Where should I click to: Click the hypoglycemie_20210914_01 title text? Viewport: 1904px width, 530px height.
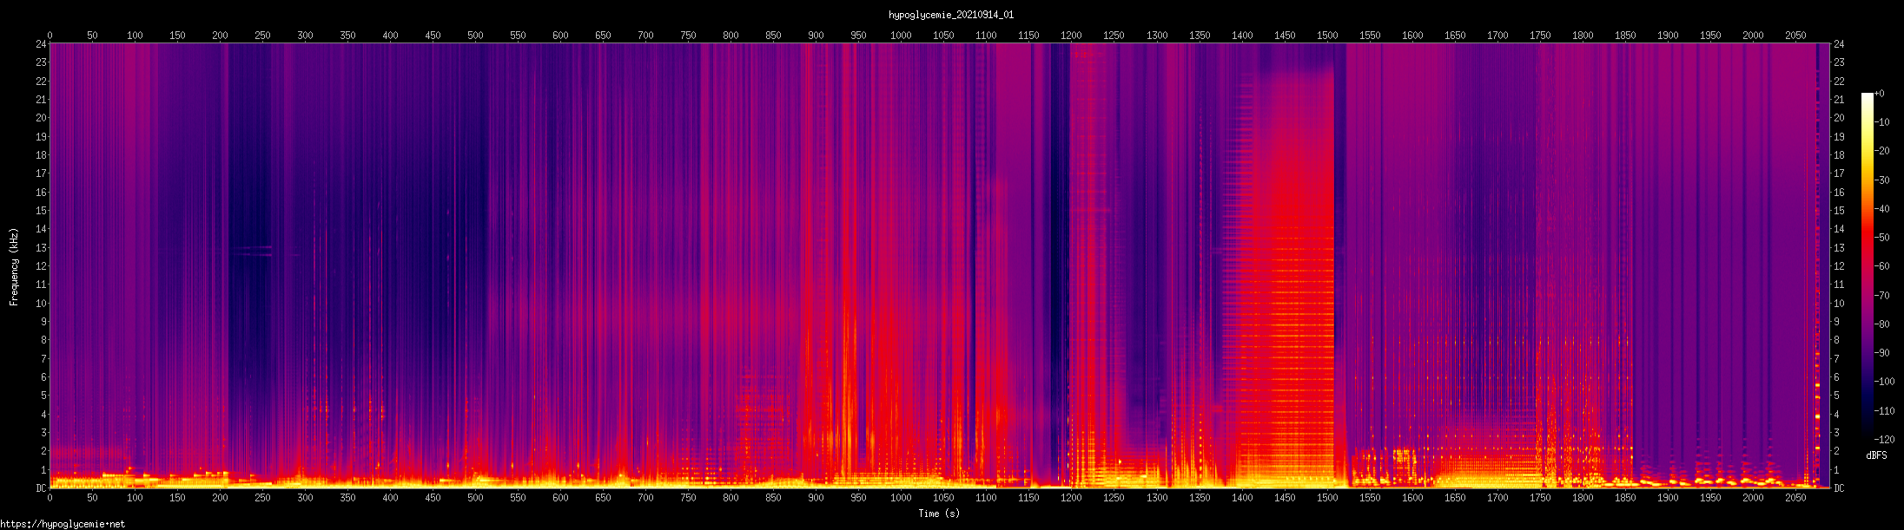point(950,15)
